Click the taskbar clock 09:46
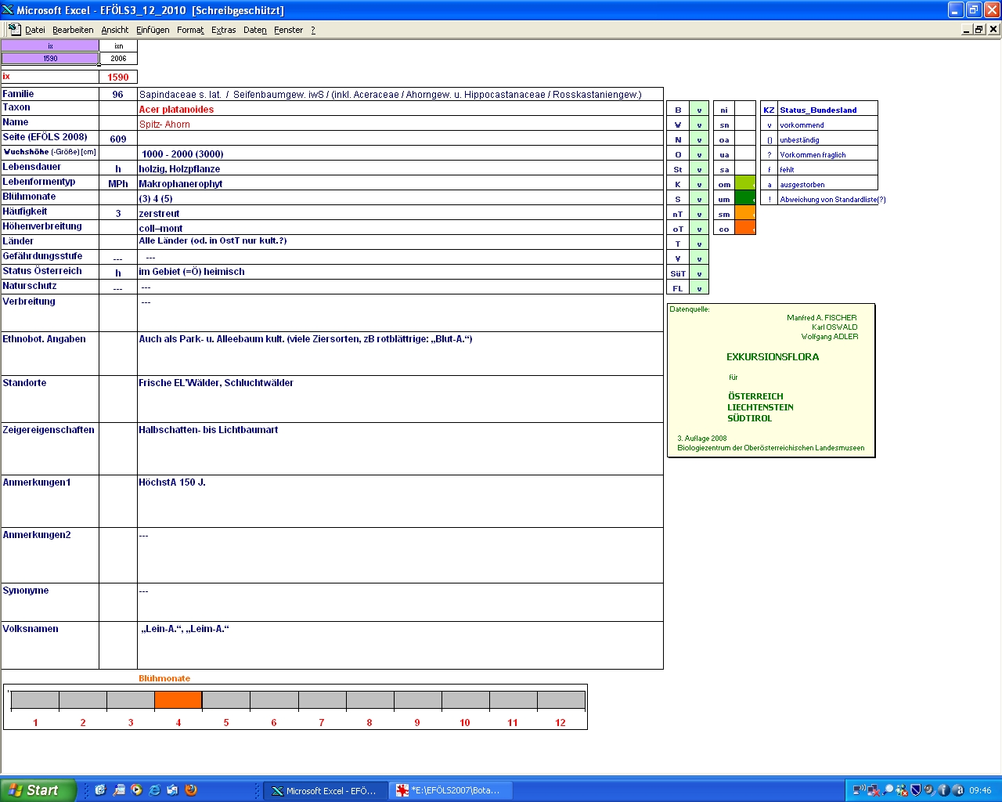Viewport: 1002px width, 802px height. tap(980, 791)
